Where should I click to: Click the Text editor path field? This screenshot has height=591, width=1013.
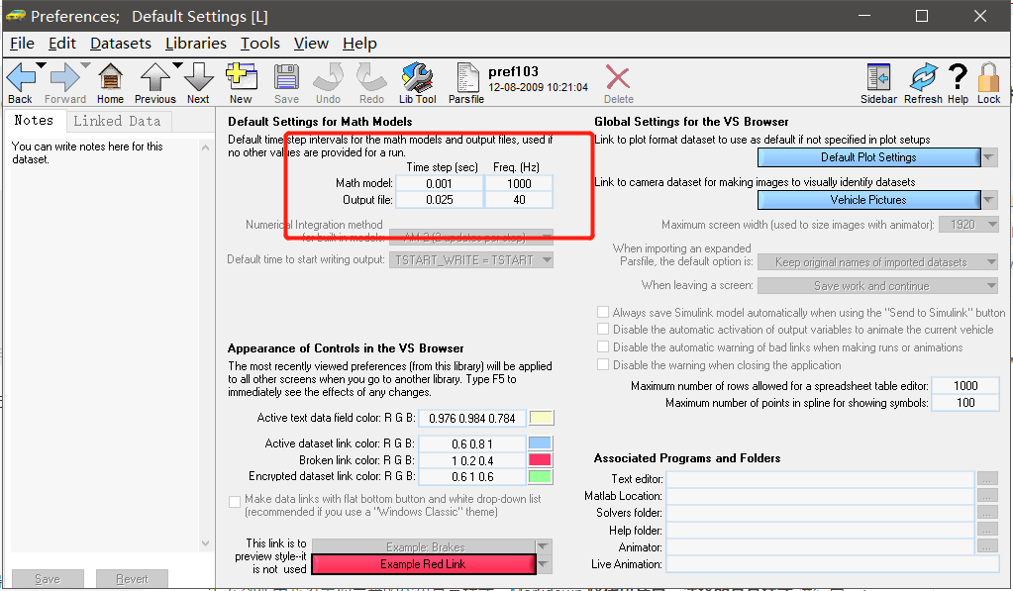(x=820, y=478)
